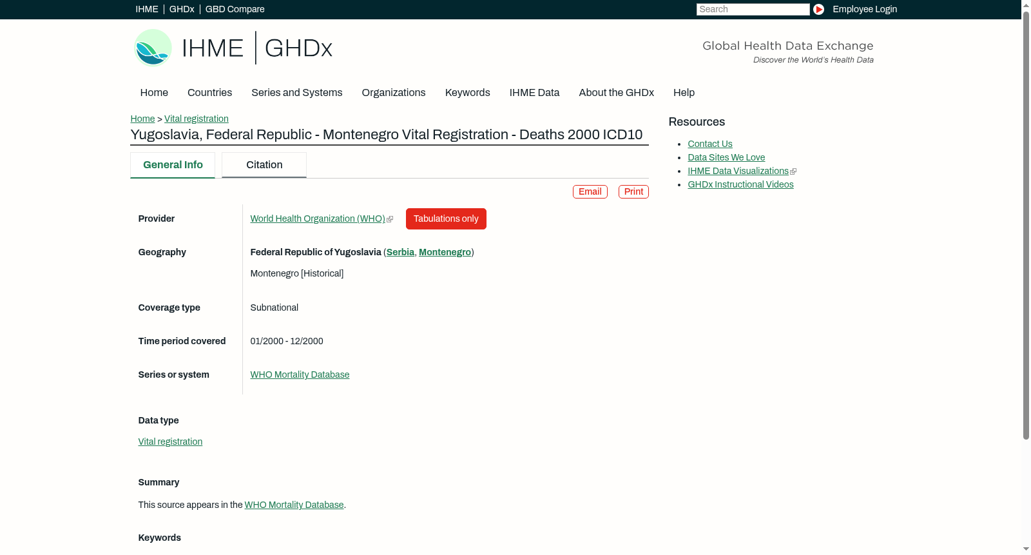Click the page title heading text
The image size is (1031, 555).
(x=387, y=135)
